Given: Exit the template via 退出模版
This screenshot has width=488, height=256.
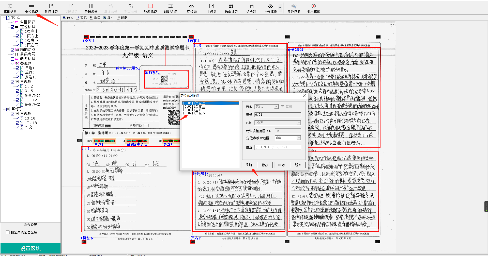Looking at the screenshot, I should pos(313,8).
